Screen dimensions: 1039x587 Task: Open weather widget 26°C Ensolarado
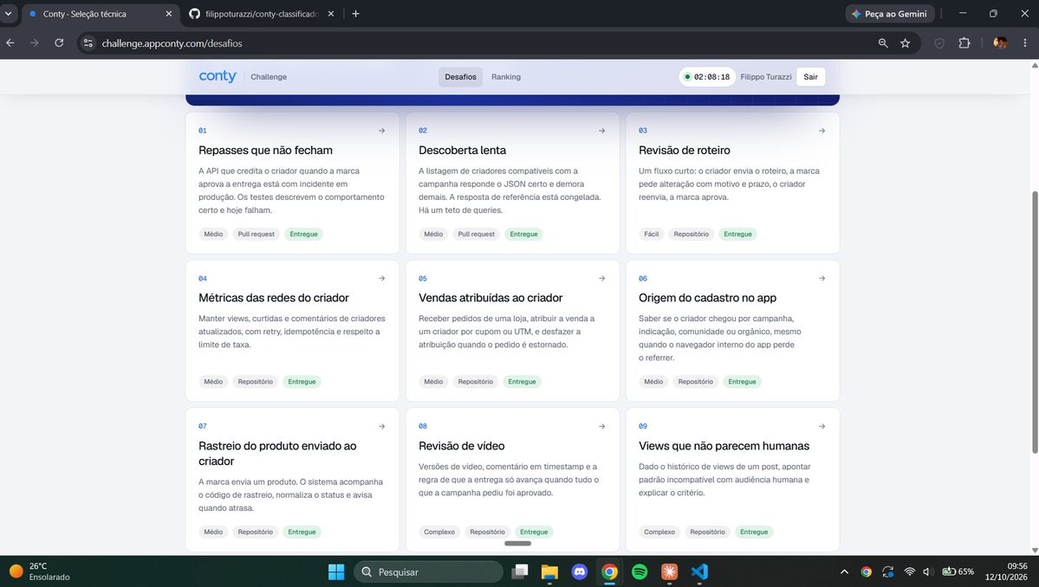coord(41,571)
